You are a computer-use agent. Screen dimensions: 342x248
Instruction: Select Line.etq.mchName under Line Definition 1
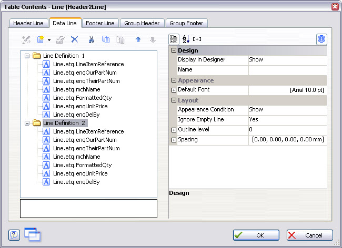(x=77, y=89)
